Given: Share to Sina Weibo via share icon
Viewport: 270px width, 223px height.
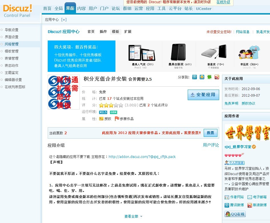Looking at the screenshot, I should tap(217, 77).
